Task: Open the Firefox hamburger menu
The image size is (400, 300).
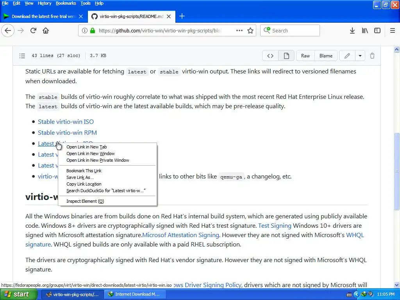Action: pyautogui.click(x=393, y=30)
